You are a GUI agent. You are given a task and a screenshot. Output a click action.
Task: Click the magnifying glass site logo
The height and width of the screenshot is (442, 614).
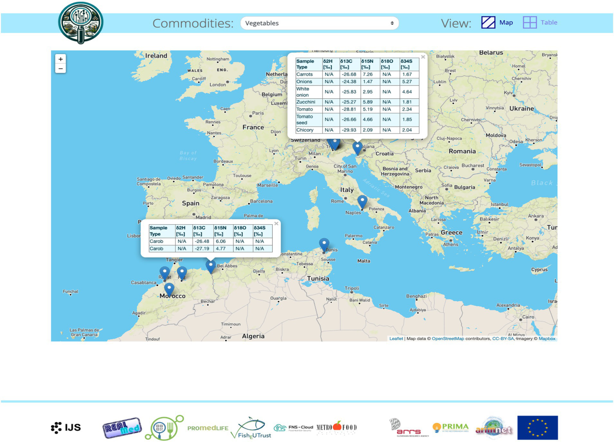coord(81,23)
